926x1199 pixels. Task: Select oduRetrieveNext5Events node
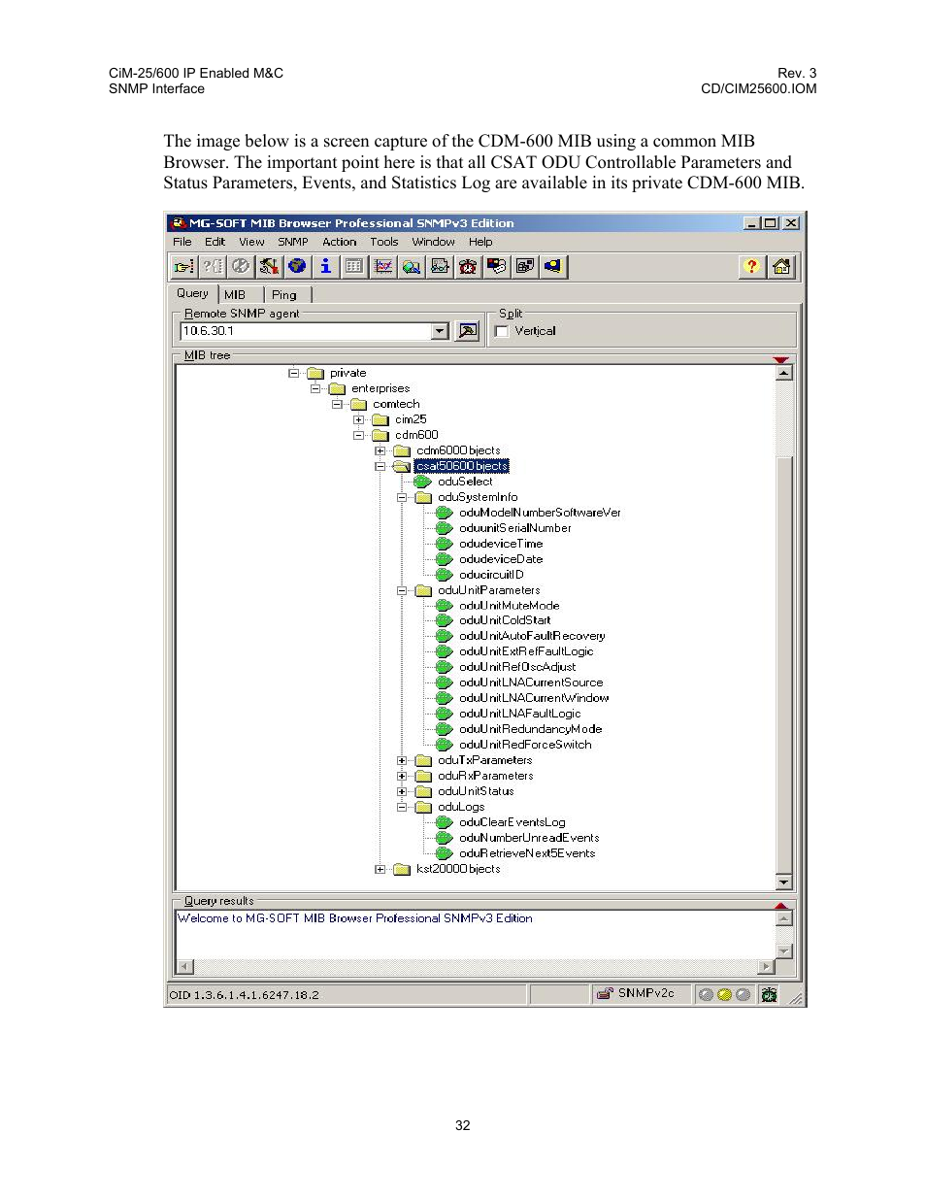coord(527,853)
